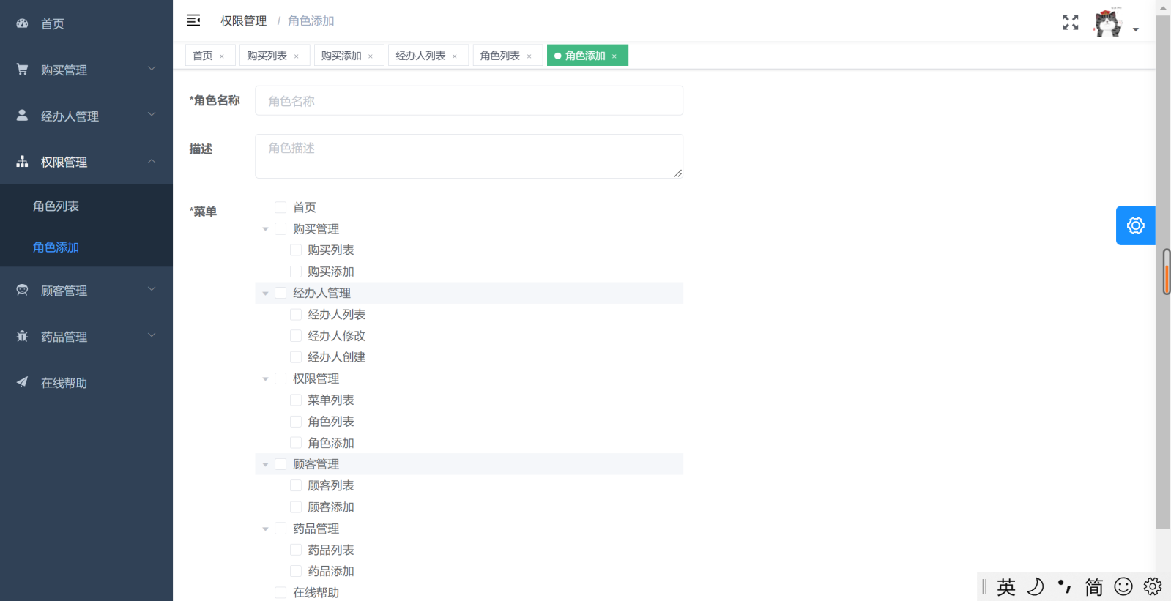Collapse the 顾客管理 tree node
This screenshot has height=601, width=1171.
[265, 465]
